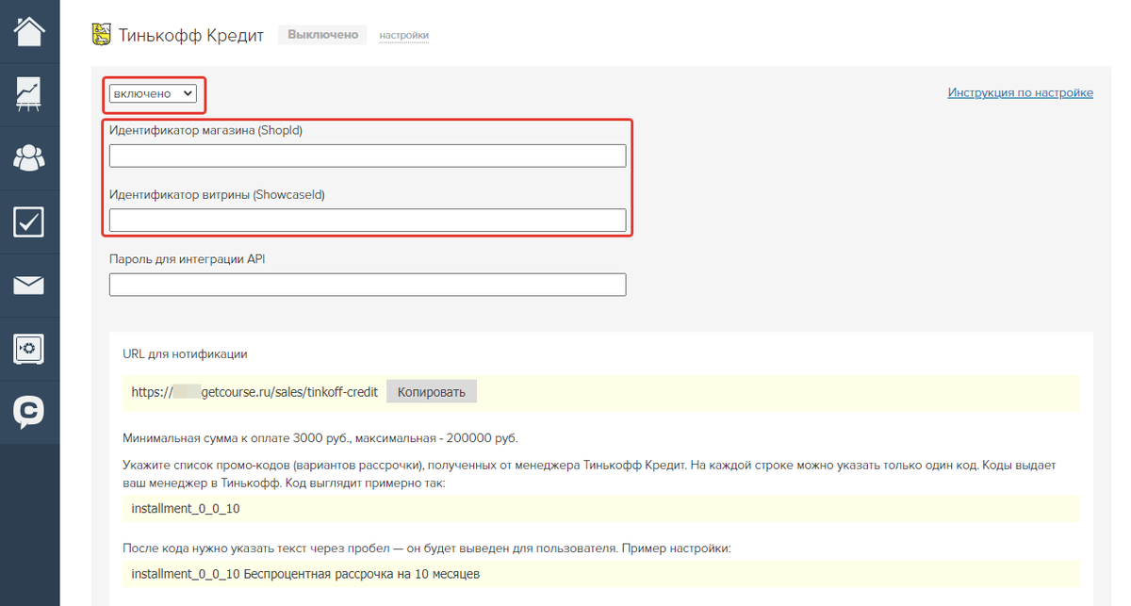Click the URL для нотификации label
Screen dimensions: 1131x606
(x=185, y=354)
